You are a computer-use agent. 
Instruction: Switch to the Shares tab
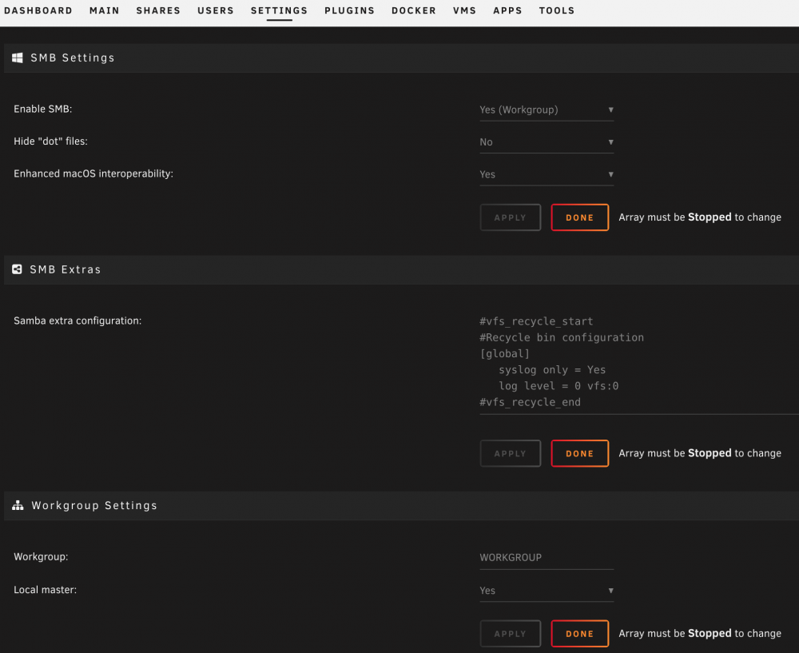pyautogui.click(x=158, y=10)
